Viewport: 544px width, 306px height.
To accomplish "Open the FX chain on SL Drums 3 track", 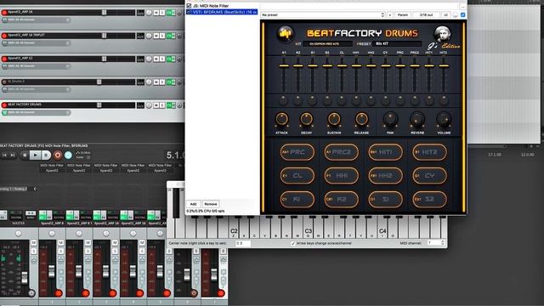I will [170, 82].
